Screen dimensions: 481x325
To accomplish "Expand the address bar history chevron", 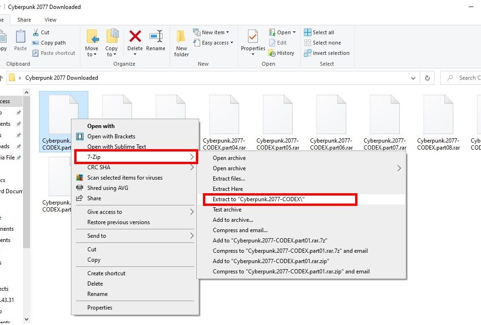I will [413, 78].
